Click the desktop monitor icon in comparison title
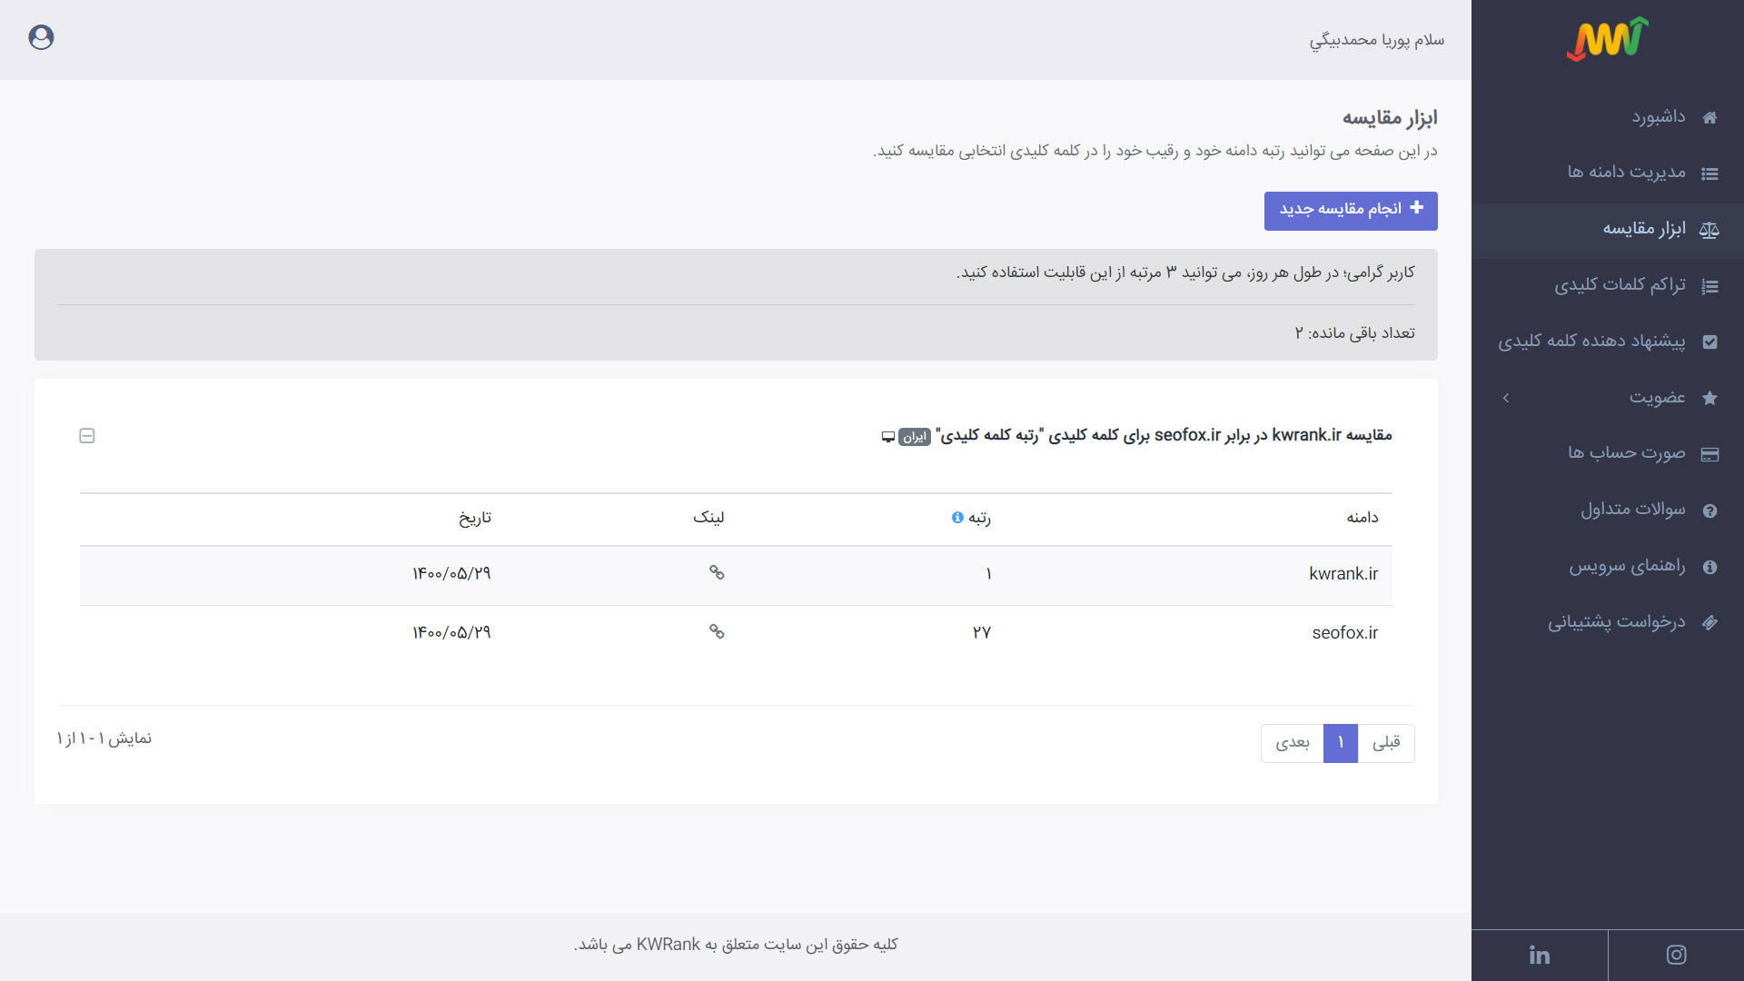The width and height of the screenshot is (1744, 981). [x=888, y=437]
